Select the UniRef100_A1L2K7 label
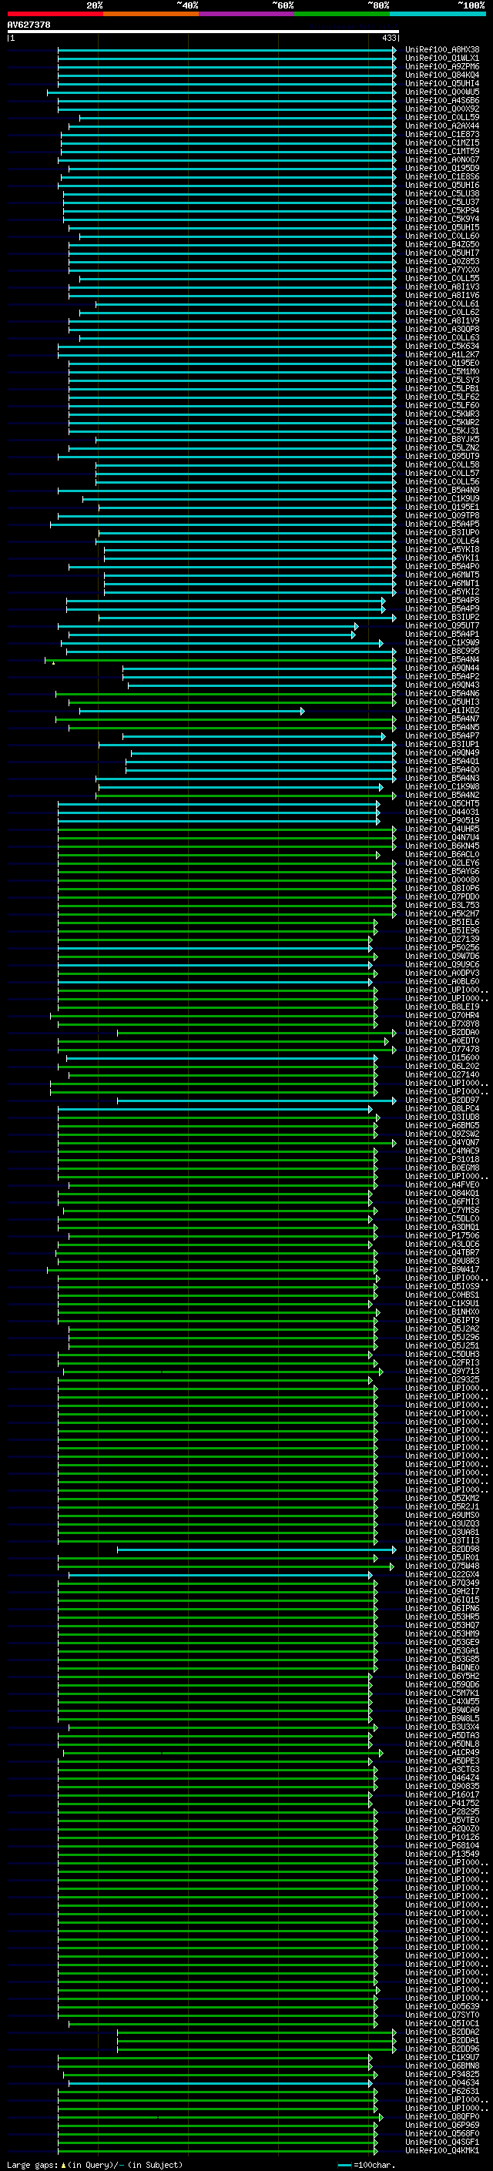This screenshot has width=493, height=2171. [x=441, y=355]
